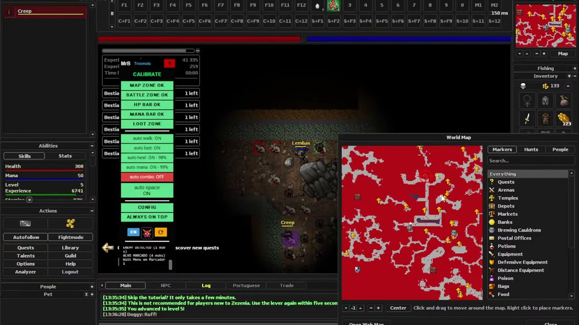Zoom in World Map with plus button

point(378,308)
